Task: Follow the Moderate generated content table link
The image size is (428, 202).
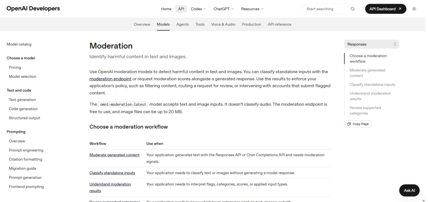Action: point(115,155)
